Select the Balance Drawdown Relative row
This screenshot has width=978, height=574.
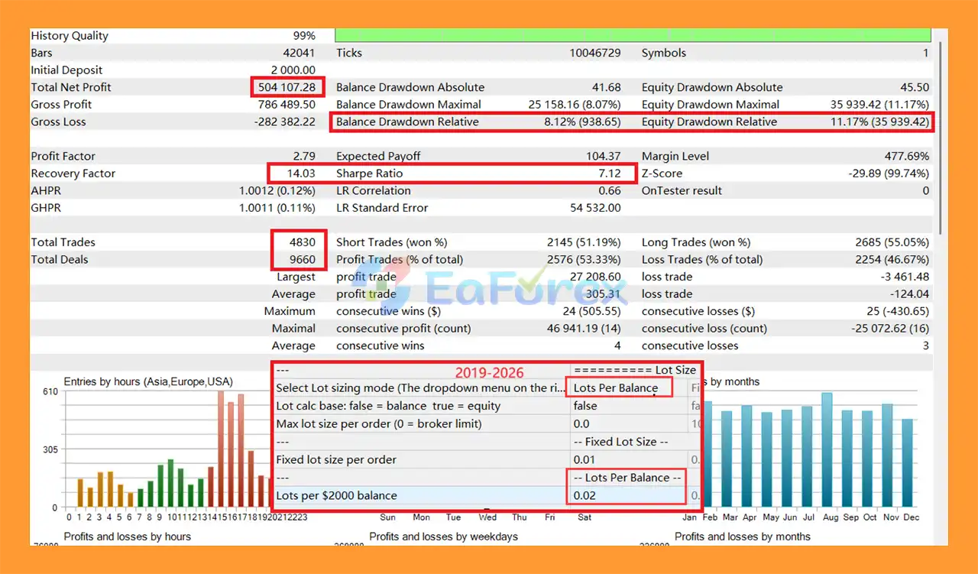pyautogui.click(x=481, y=122)
